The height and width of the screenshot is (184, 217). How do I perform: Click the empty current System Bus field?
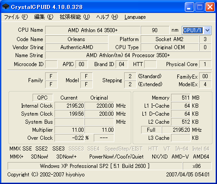coord(69,122)
